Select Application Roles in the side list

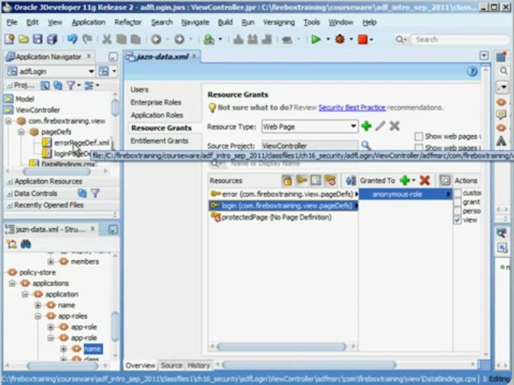pyautogui.click(x=157, y=115)
